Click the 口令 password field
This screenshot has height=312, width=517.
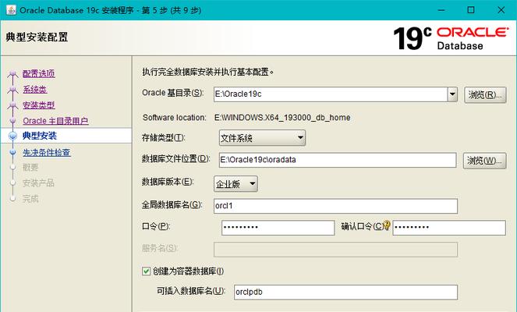click(278, 228)
